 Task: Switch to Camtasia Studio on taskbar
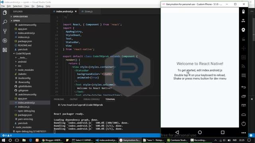click(x=177, y=140)
